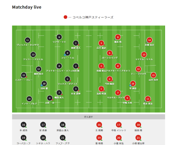Select red number 15 player icon

pyautogui.click(x=153, y=75)
